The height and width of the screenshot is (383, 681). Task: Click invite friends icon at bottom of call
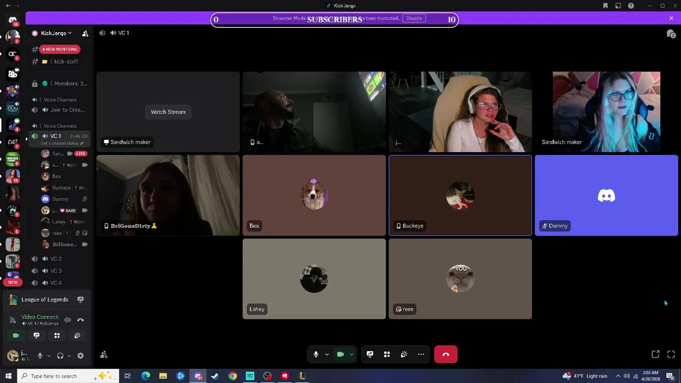pyautogui.click(x=104, y=355)
